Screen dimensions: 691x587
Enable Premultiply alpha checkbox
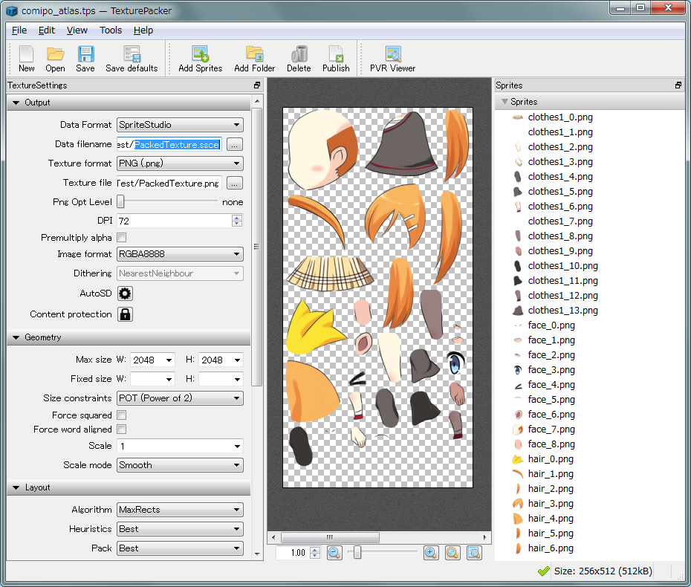click(x=122, y=238)
